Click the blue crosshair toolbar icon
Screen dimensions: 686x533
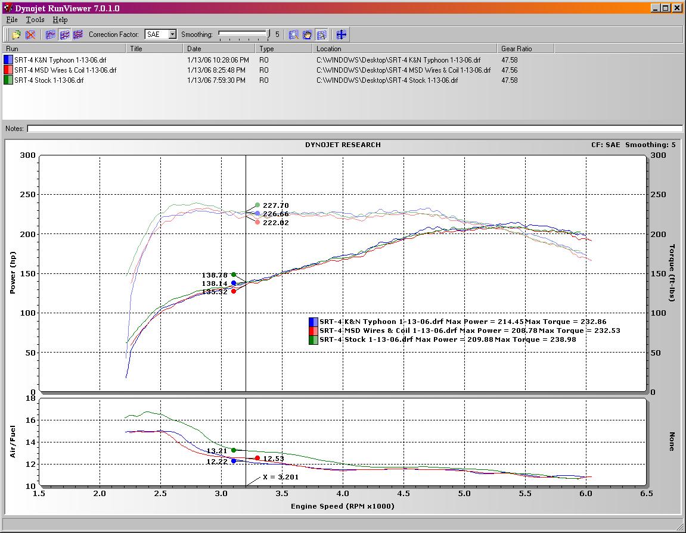coord(342,35)
